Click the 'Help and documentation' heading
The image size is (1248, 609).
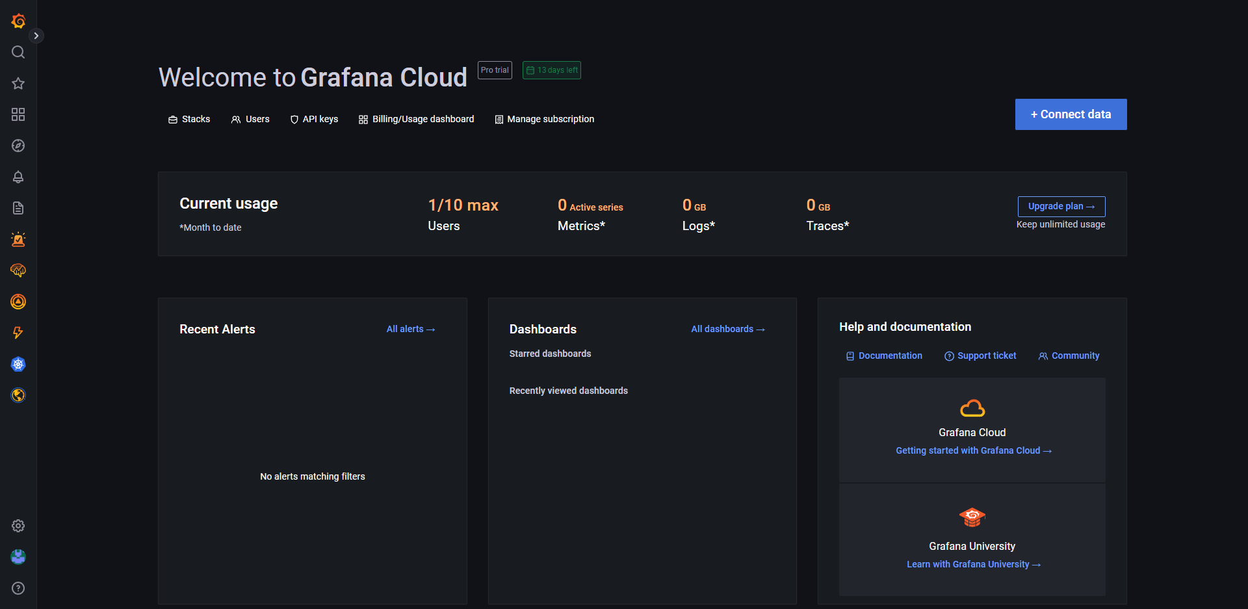click(x=905, y=327)
